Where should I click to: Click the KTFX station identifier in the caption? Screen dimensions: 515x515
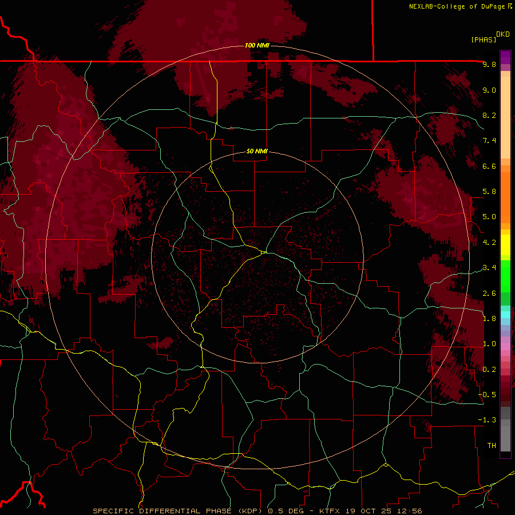329,511
